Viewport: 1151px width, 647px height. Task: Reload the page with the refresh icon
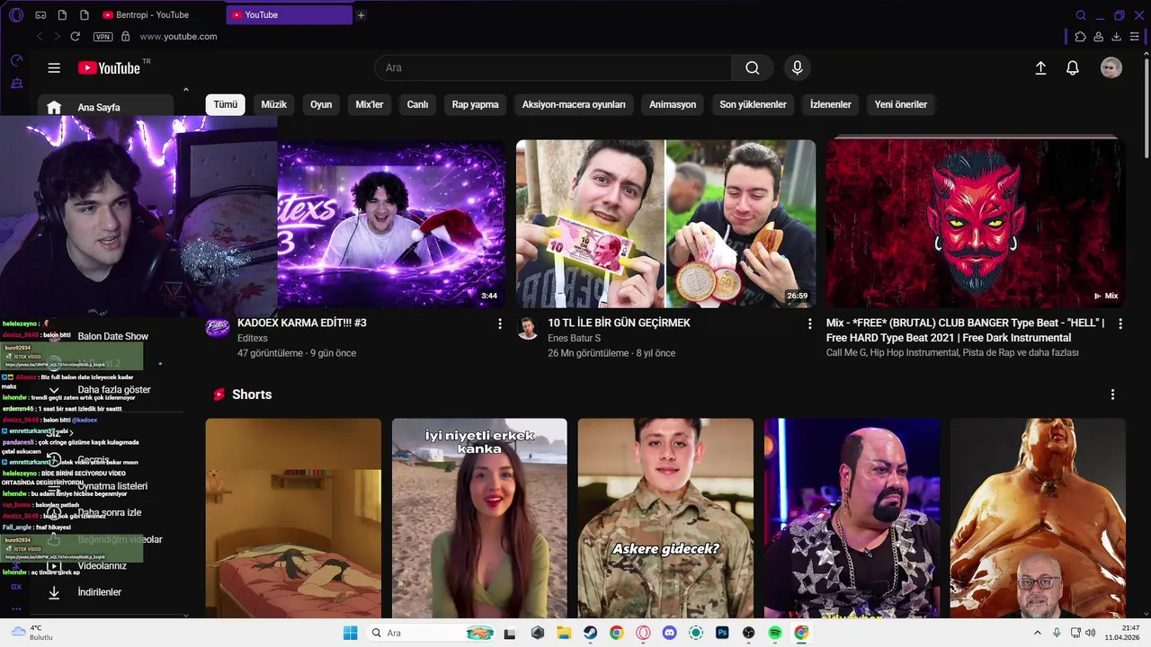click(76, 37)
